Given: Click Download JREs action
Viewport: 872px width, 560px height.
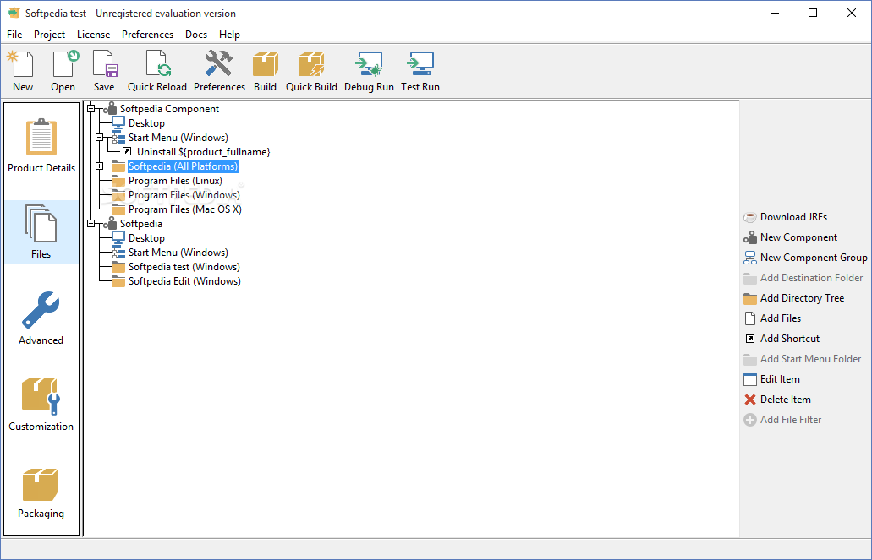Looking at the screenshot, I should 785,217.
